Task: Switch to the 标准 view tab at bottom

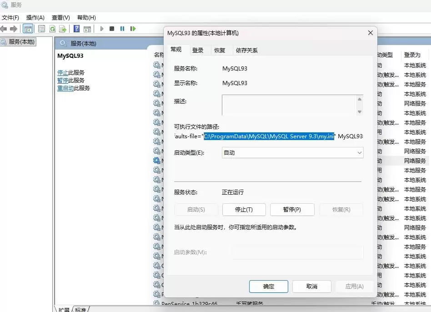Action: 80,310
